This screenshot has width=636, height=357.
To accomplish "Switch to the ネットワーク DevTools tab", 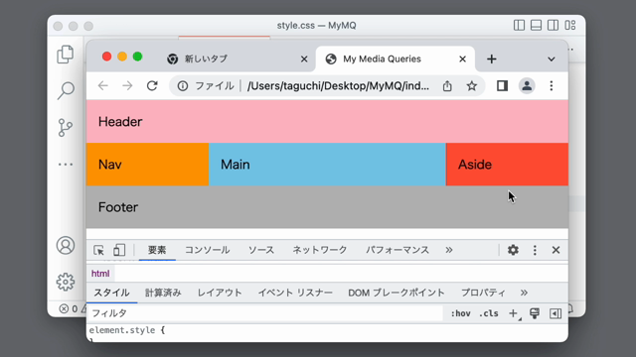I will [x=320, y=250].
